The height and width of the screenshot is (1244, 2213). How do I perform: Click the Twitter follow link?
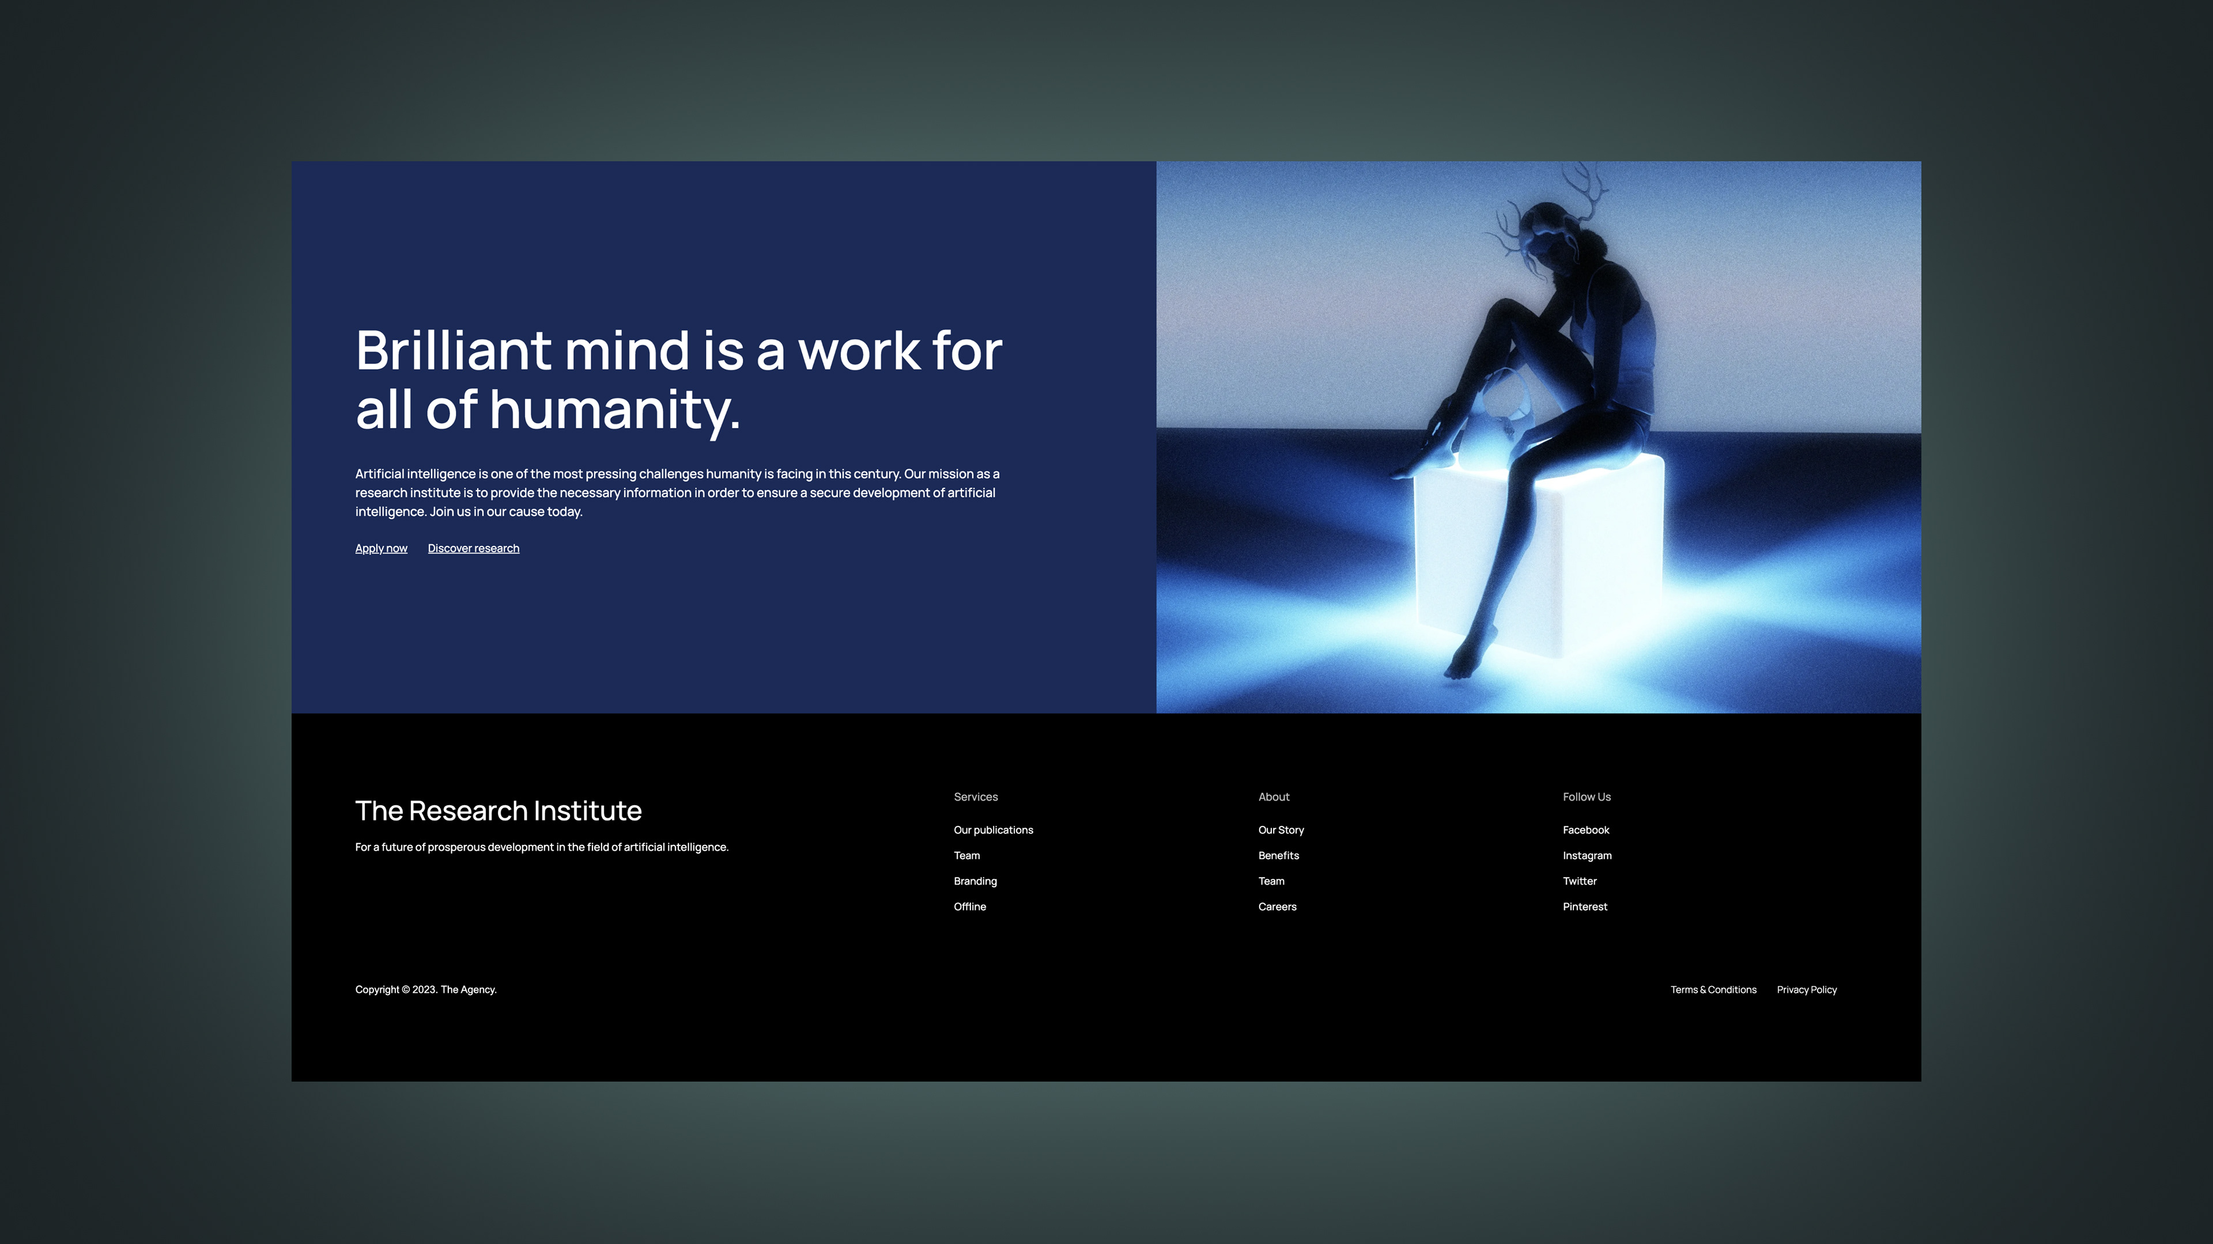pos(1579,882)
